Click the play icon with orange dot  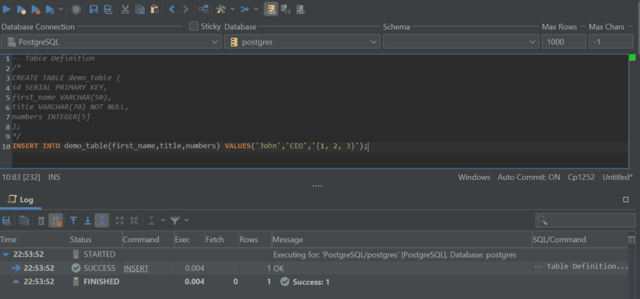coord(36,9)
